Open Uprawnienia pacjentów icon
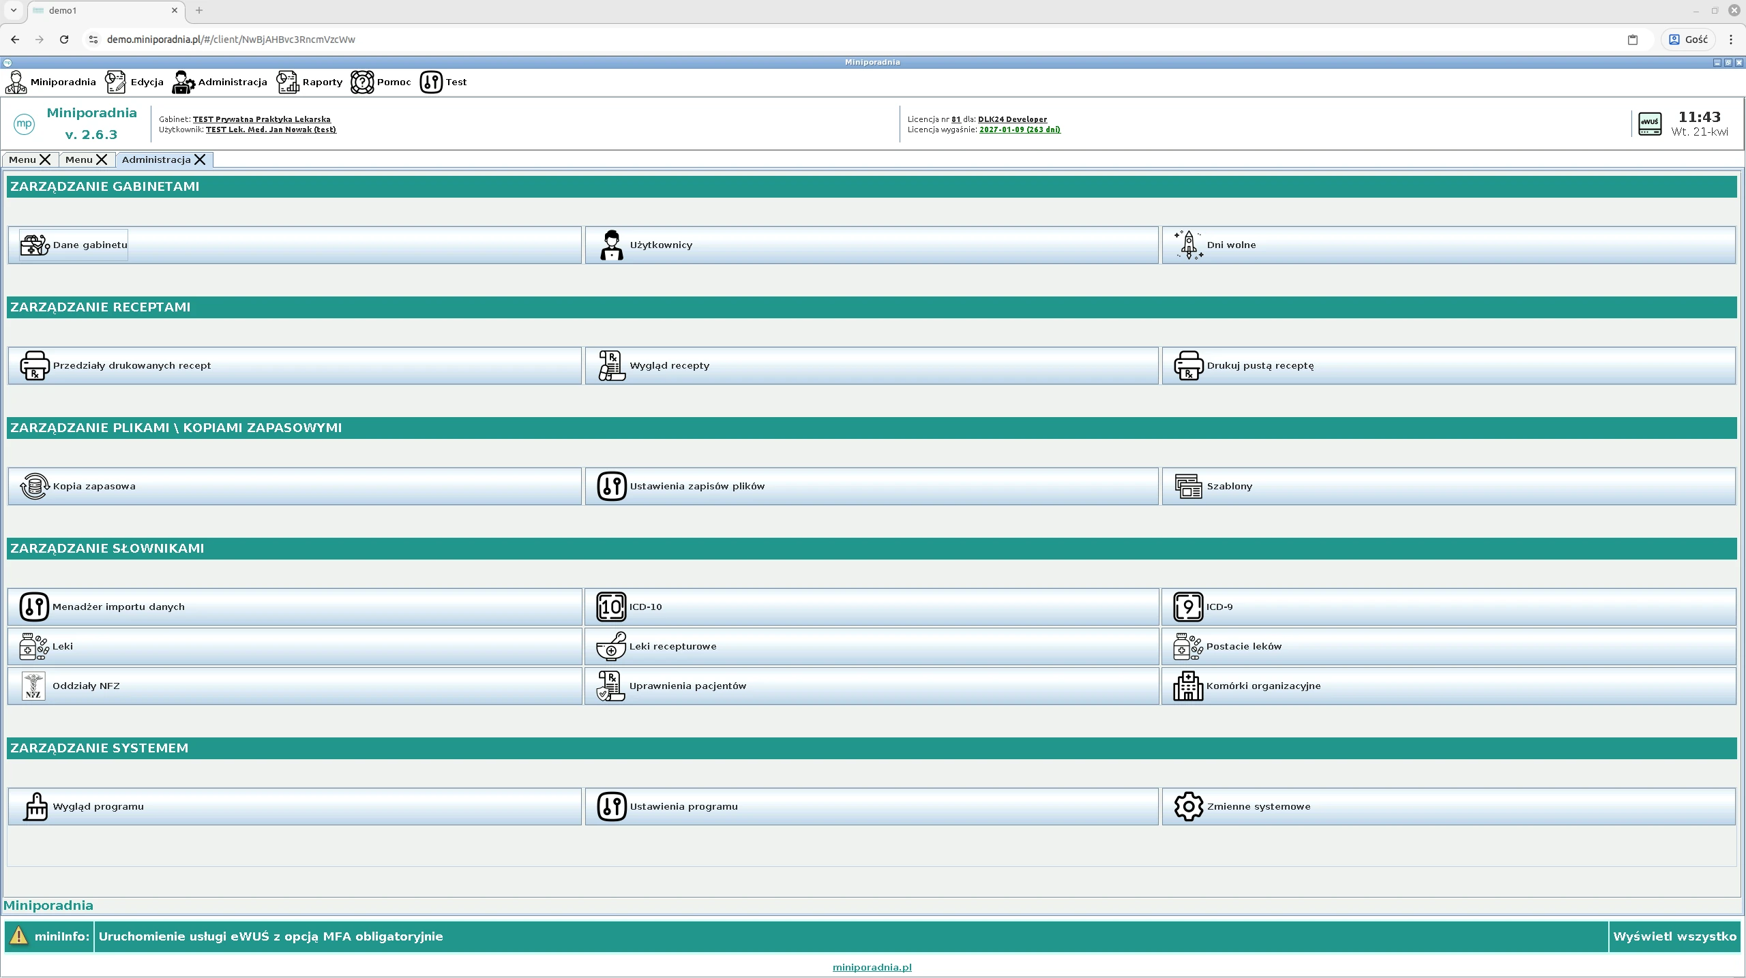The width and height of the screenshot is (1746, 978). coord(610,686)
